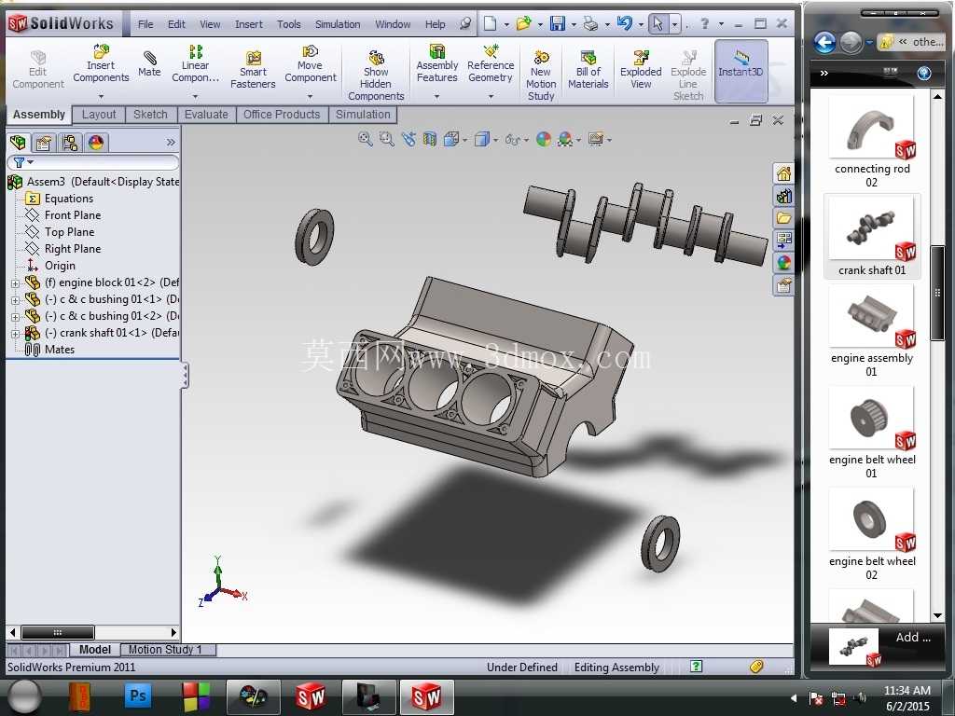The height and width of the screenshot is (716, 955).
Task: Open the Simulation menu
Action: point(338,24)
